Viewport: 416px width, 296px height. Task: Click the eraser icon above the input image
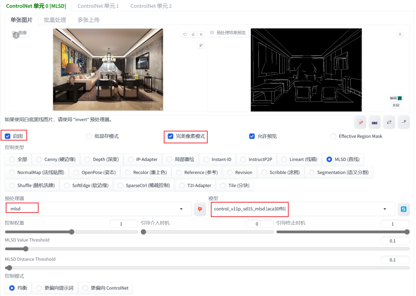[x=193, y=35]
